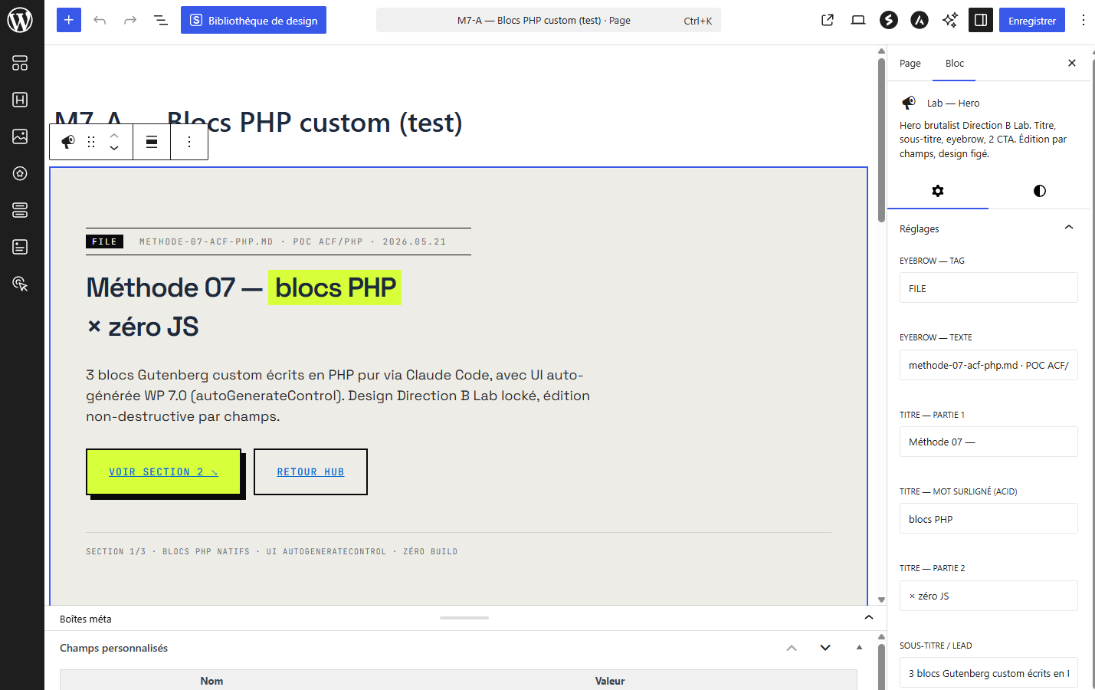Move the block down
Screen dimensions: 1095x690
(114, 148)
